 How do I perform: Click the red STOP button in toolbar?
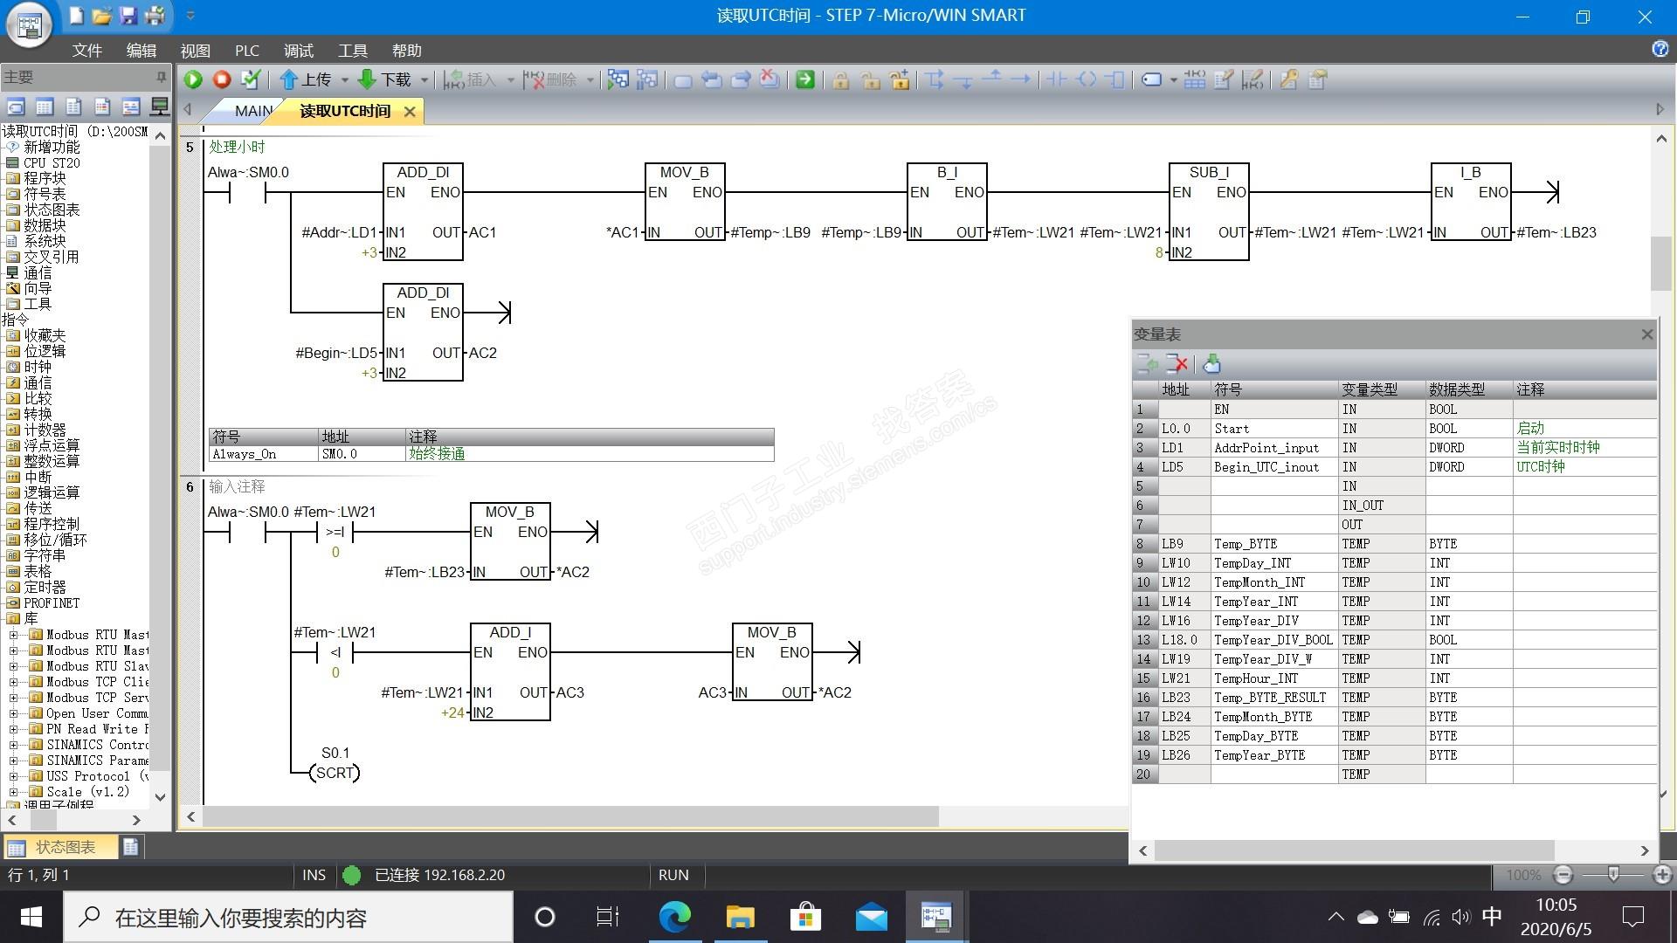[x=222, y=79]
